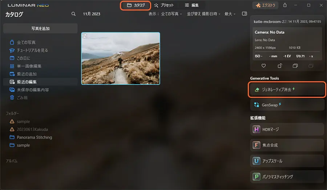Open the パノラマスティッチング extension
The image size is (327, 190).
[x=287, y=177]
